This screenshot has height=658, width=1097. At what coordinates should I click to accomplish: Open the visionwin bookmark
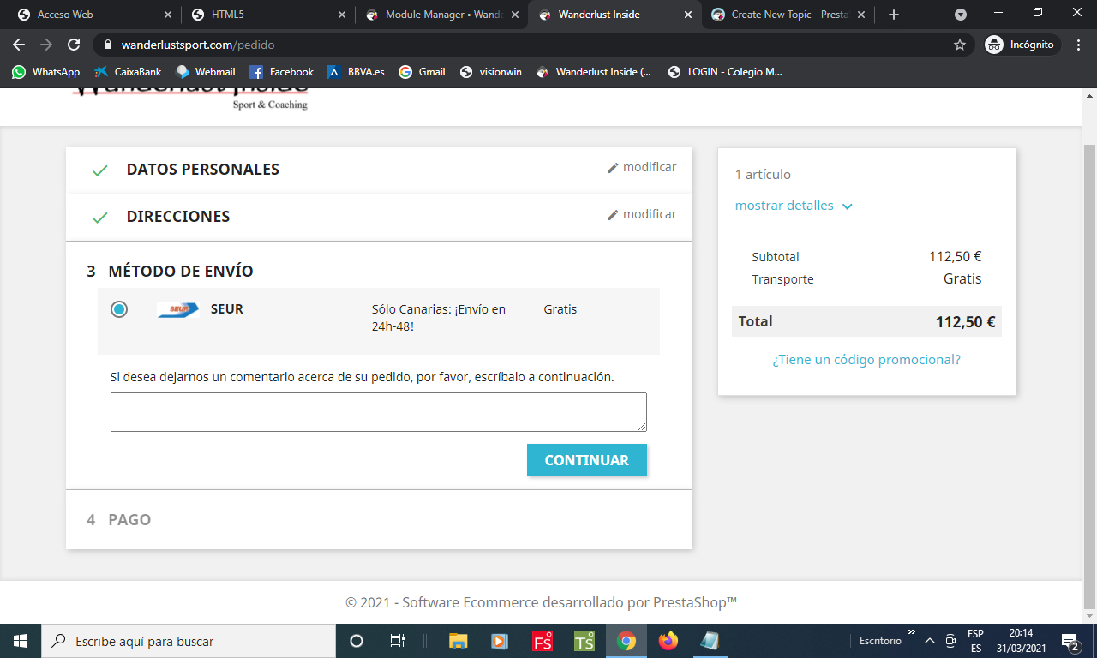pos(490,72)
